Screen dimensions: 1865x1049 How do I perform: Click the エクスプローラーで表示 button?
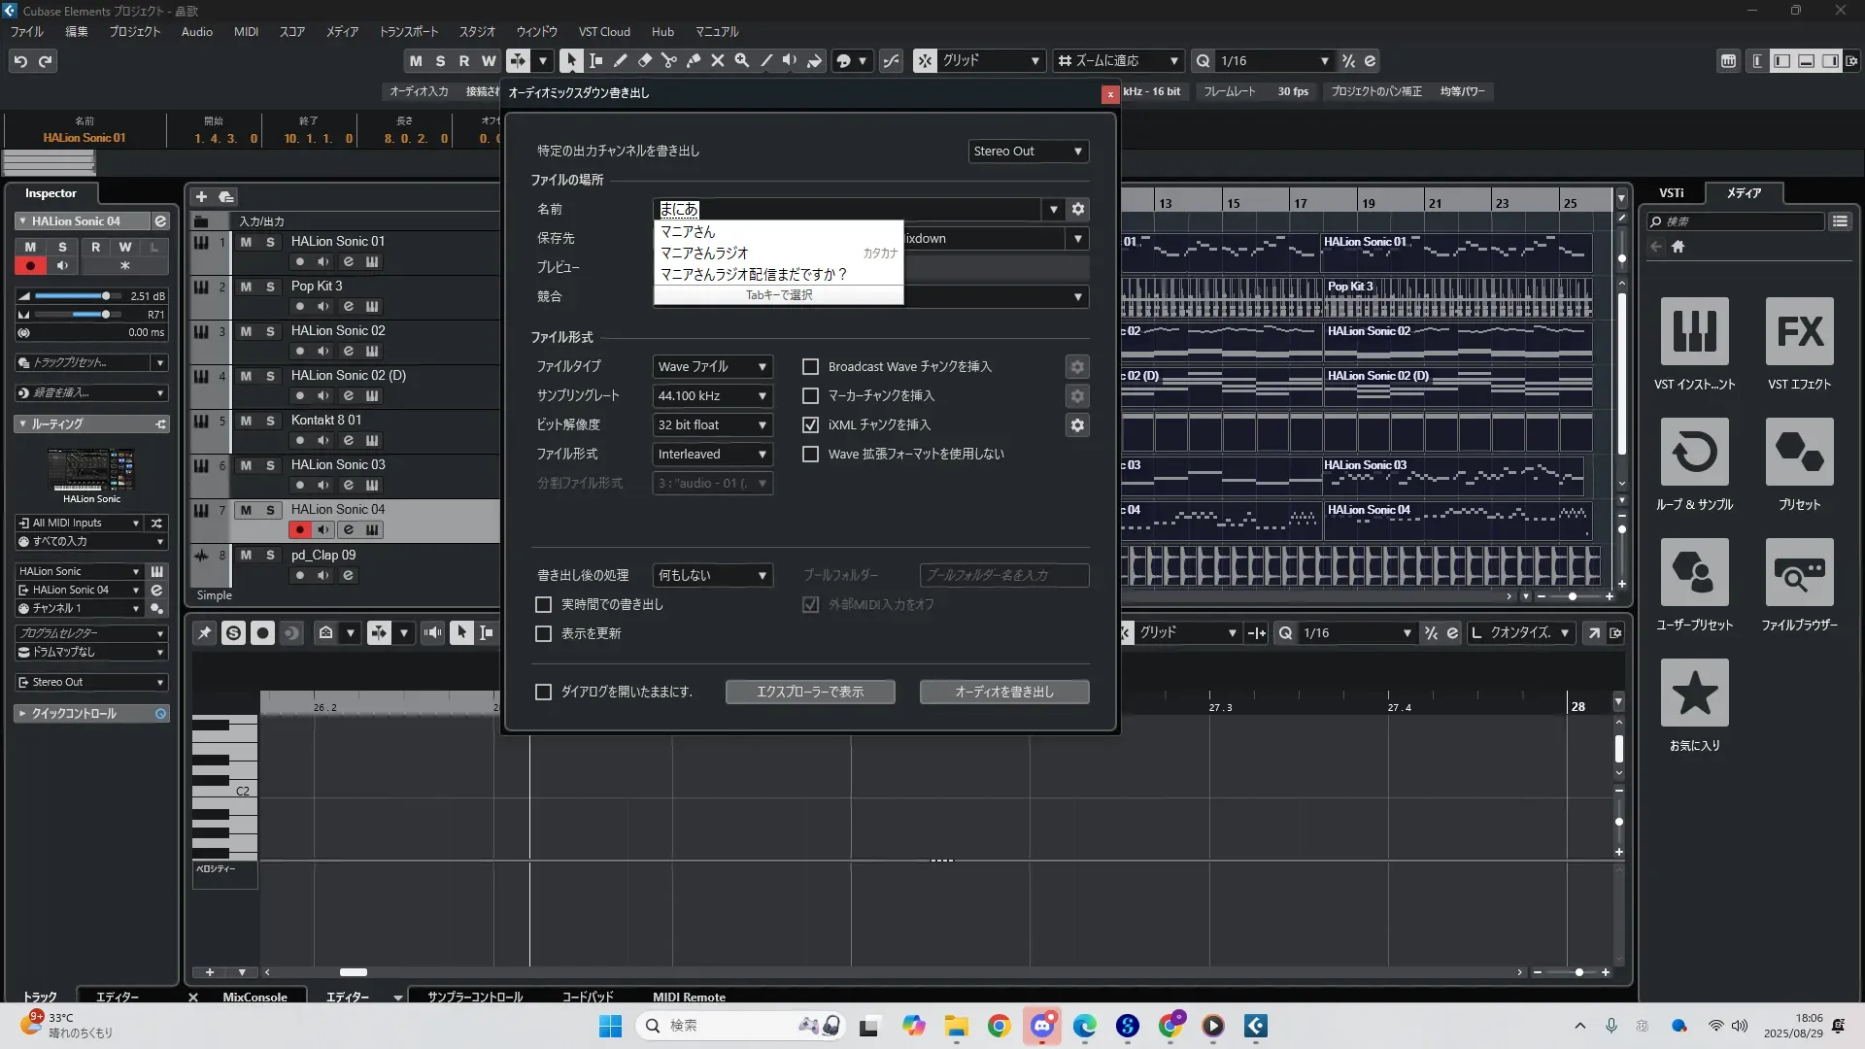tap(809, 692)
